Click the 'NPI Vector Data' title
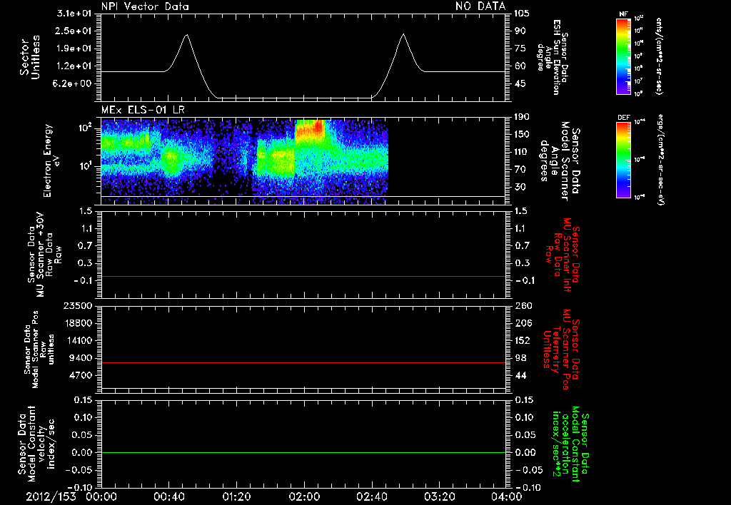The width and height of the screenshot is (731, 505). [145, 6]
